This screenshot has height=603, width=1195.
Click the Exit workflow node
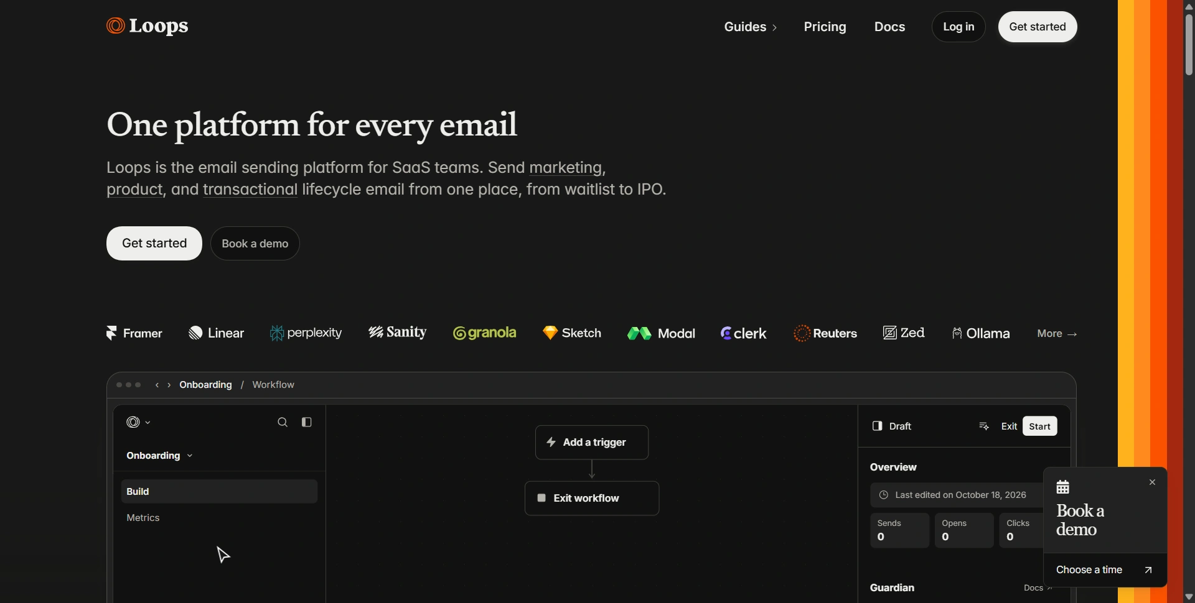point(592,499)
